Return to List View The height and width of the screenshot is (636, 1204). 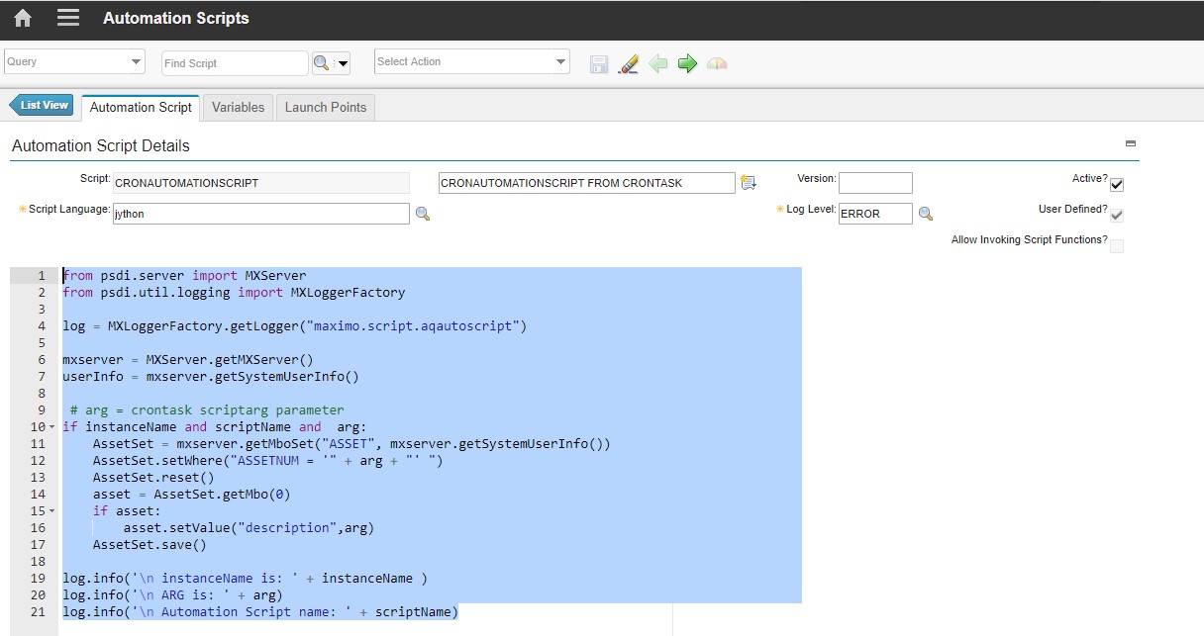(x=42, y=105)
